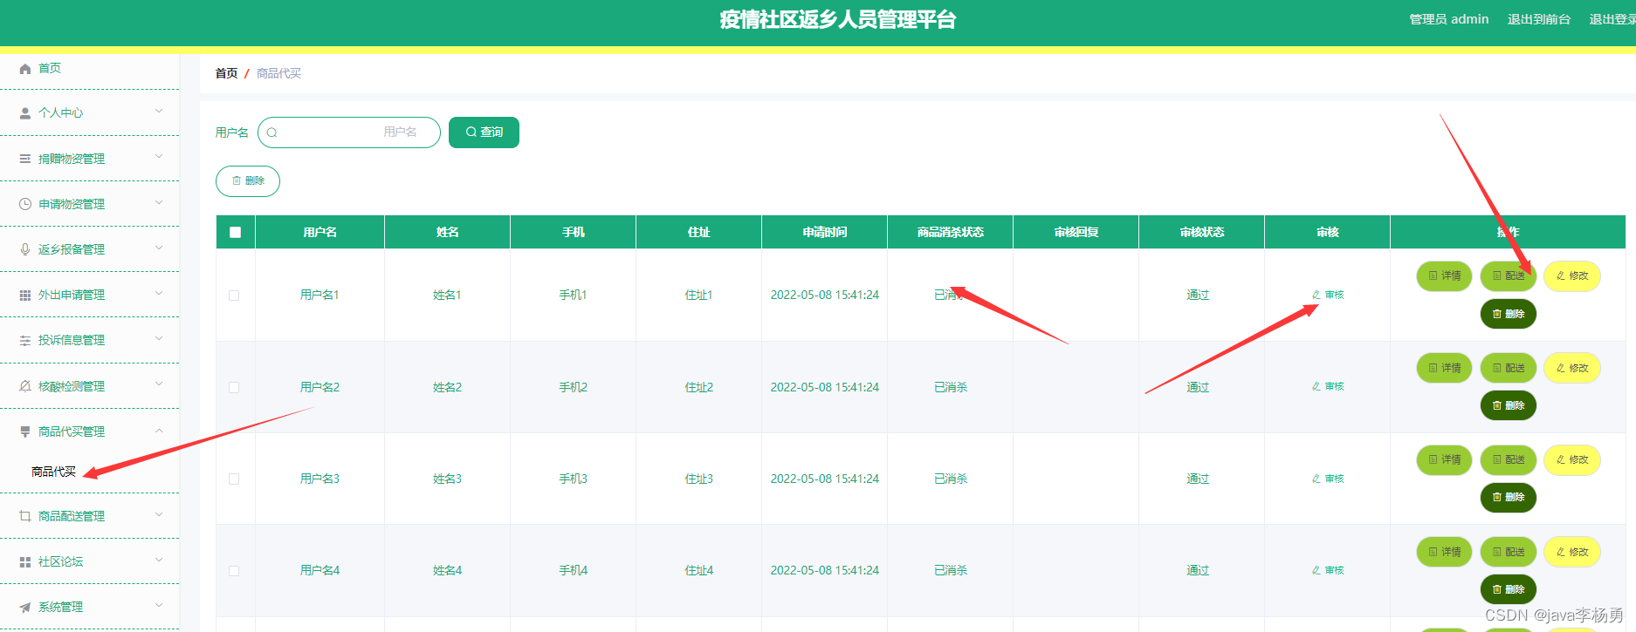Screen dimensions: 1636x632
Task: Click the cart icon beside 商品代买管理
Action: click(25, 432)
